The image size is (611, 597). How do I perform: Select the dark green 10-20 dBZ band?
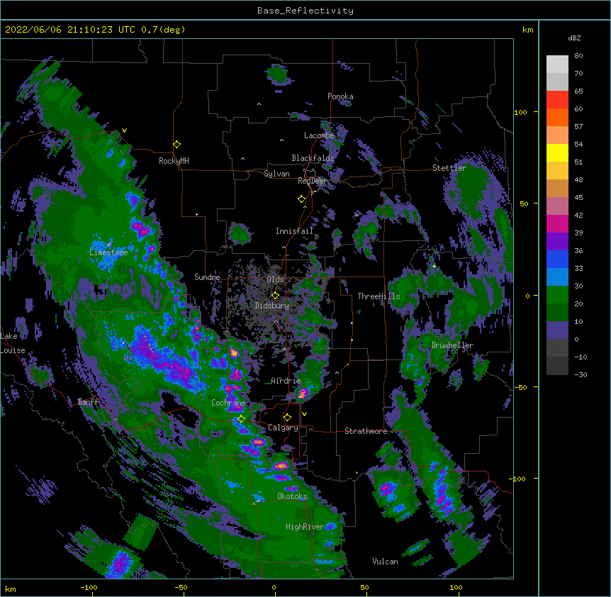coord(557,312)
